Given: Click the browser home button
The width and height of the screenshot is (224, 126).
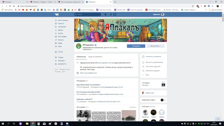Looking at the screenshot, I should 14,6.
